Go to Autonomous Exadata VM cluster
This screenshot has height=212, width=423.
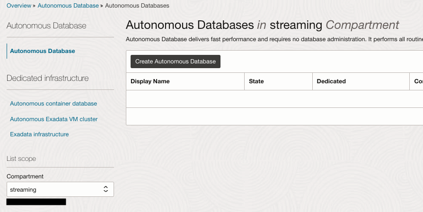coord(53,119)
